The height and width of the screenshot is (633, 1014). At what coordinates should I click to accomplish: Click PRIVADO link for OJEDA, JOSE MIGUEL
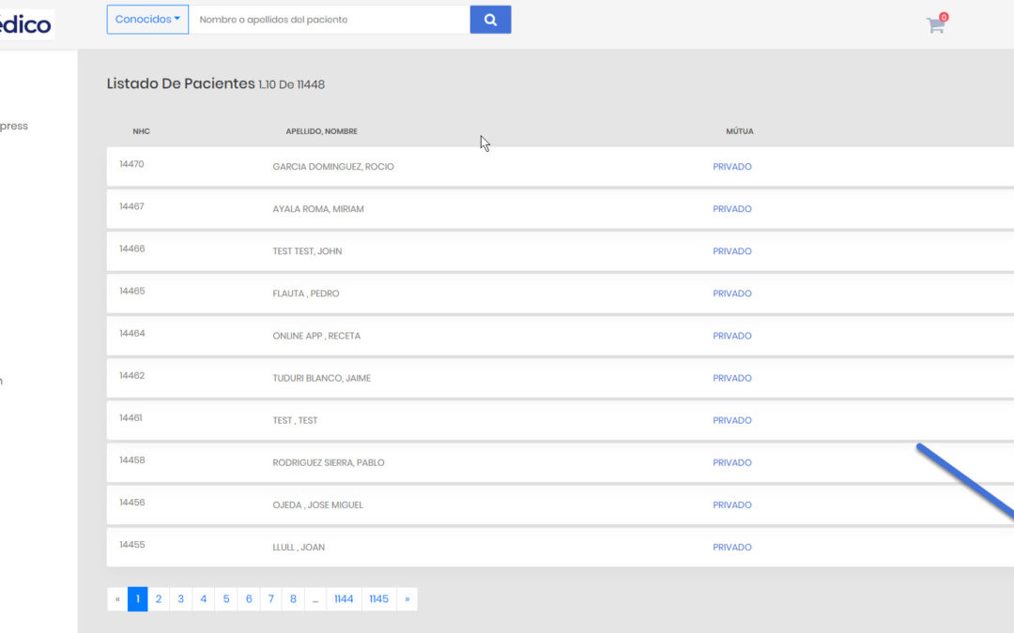[732, 505]
